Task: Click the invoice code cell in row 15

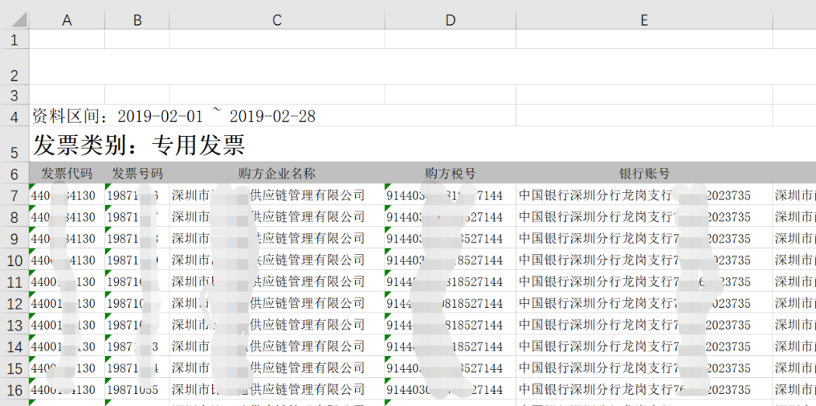Action: tap(66, 367)
